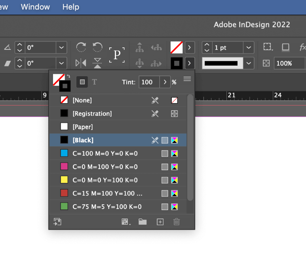306x254 pixels.
Task: Toggle formatting affects container button
Action: (x=82, y=82)
